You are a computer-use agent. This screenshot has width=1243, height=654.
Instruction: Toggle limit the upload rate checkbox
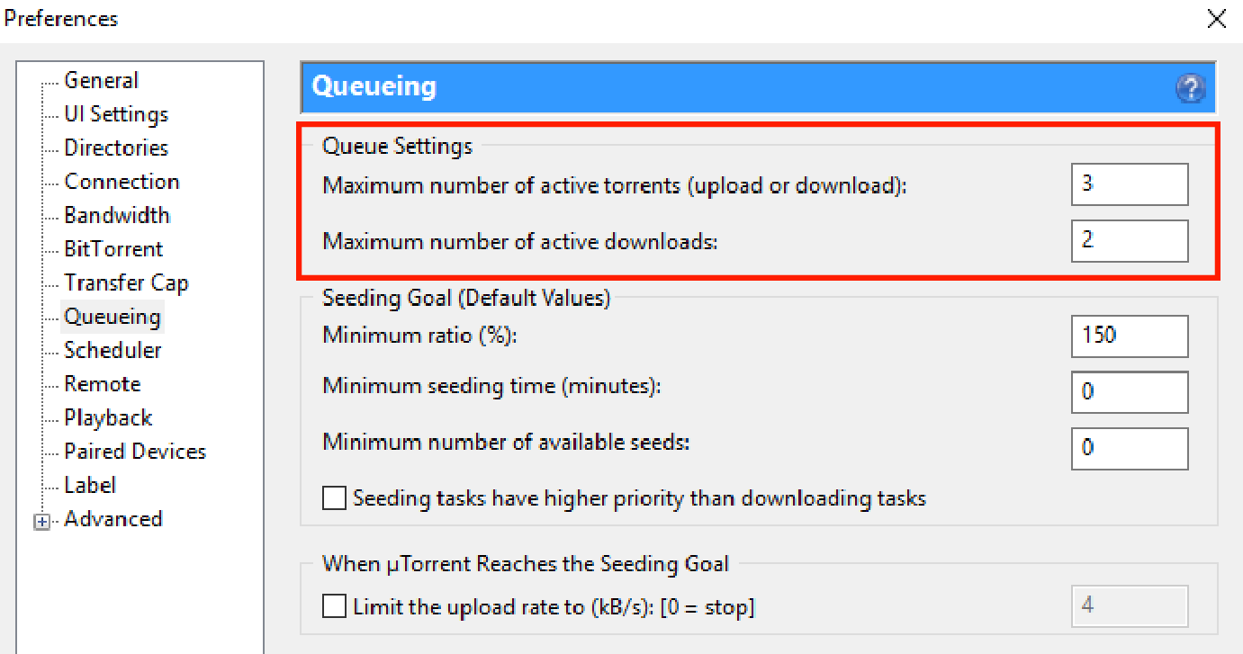click(x=335, y=607)
